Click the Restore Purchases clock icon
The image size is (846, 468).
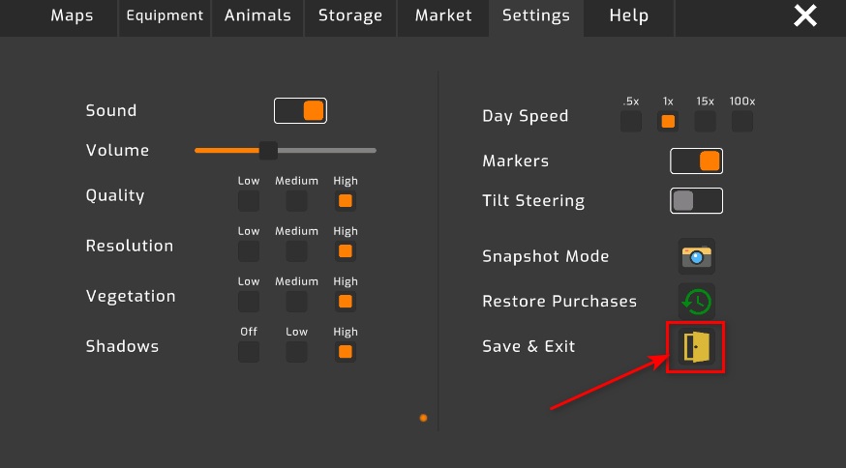pos(697,301)
